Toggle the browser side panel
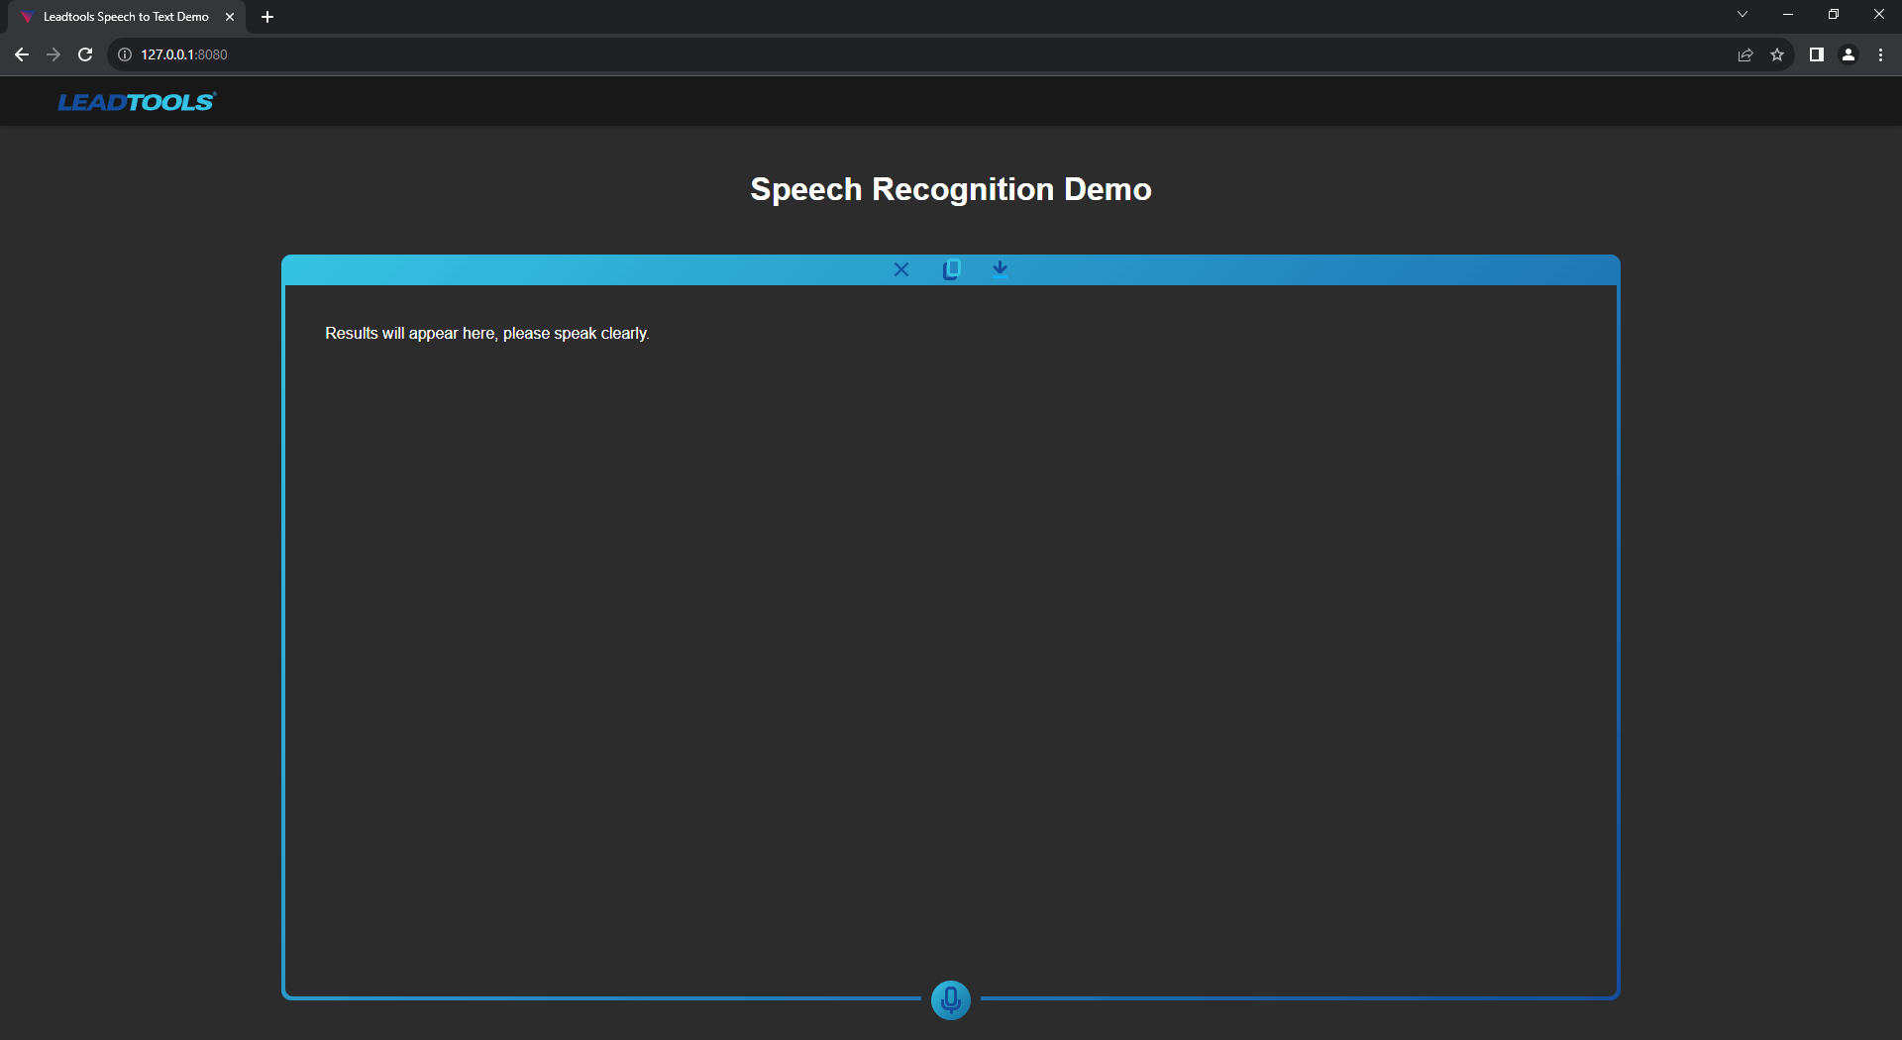This screenshot has height=1040, width=1902. pyautogui.click(x=1817, y=54)
